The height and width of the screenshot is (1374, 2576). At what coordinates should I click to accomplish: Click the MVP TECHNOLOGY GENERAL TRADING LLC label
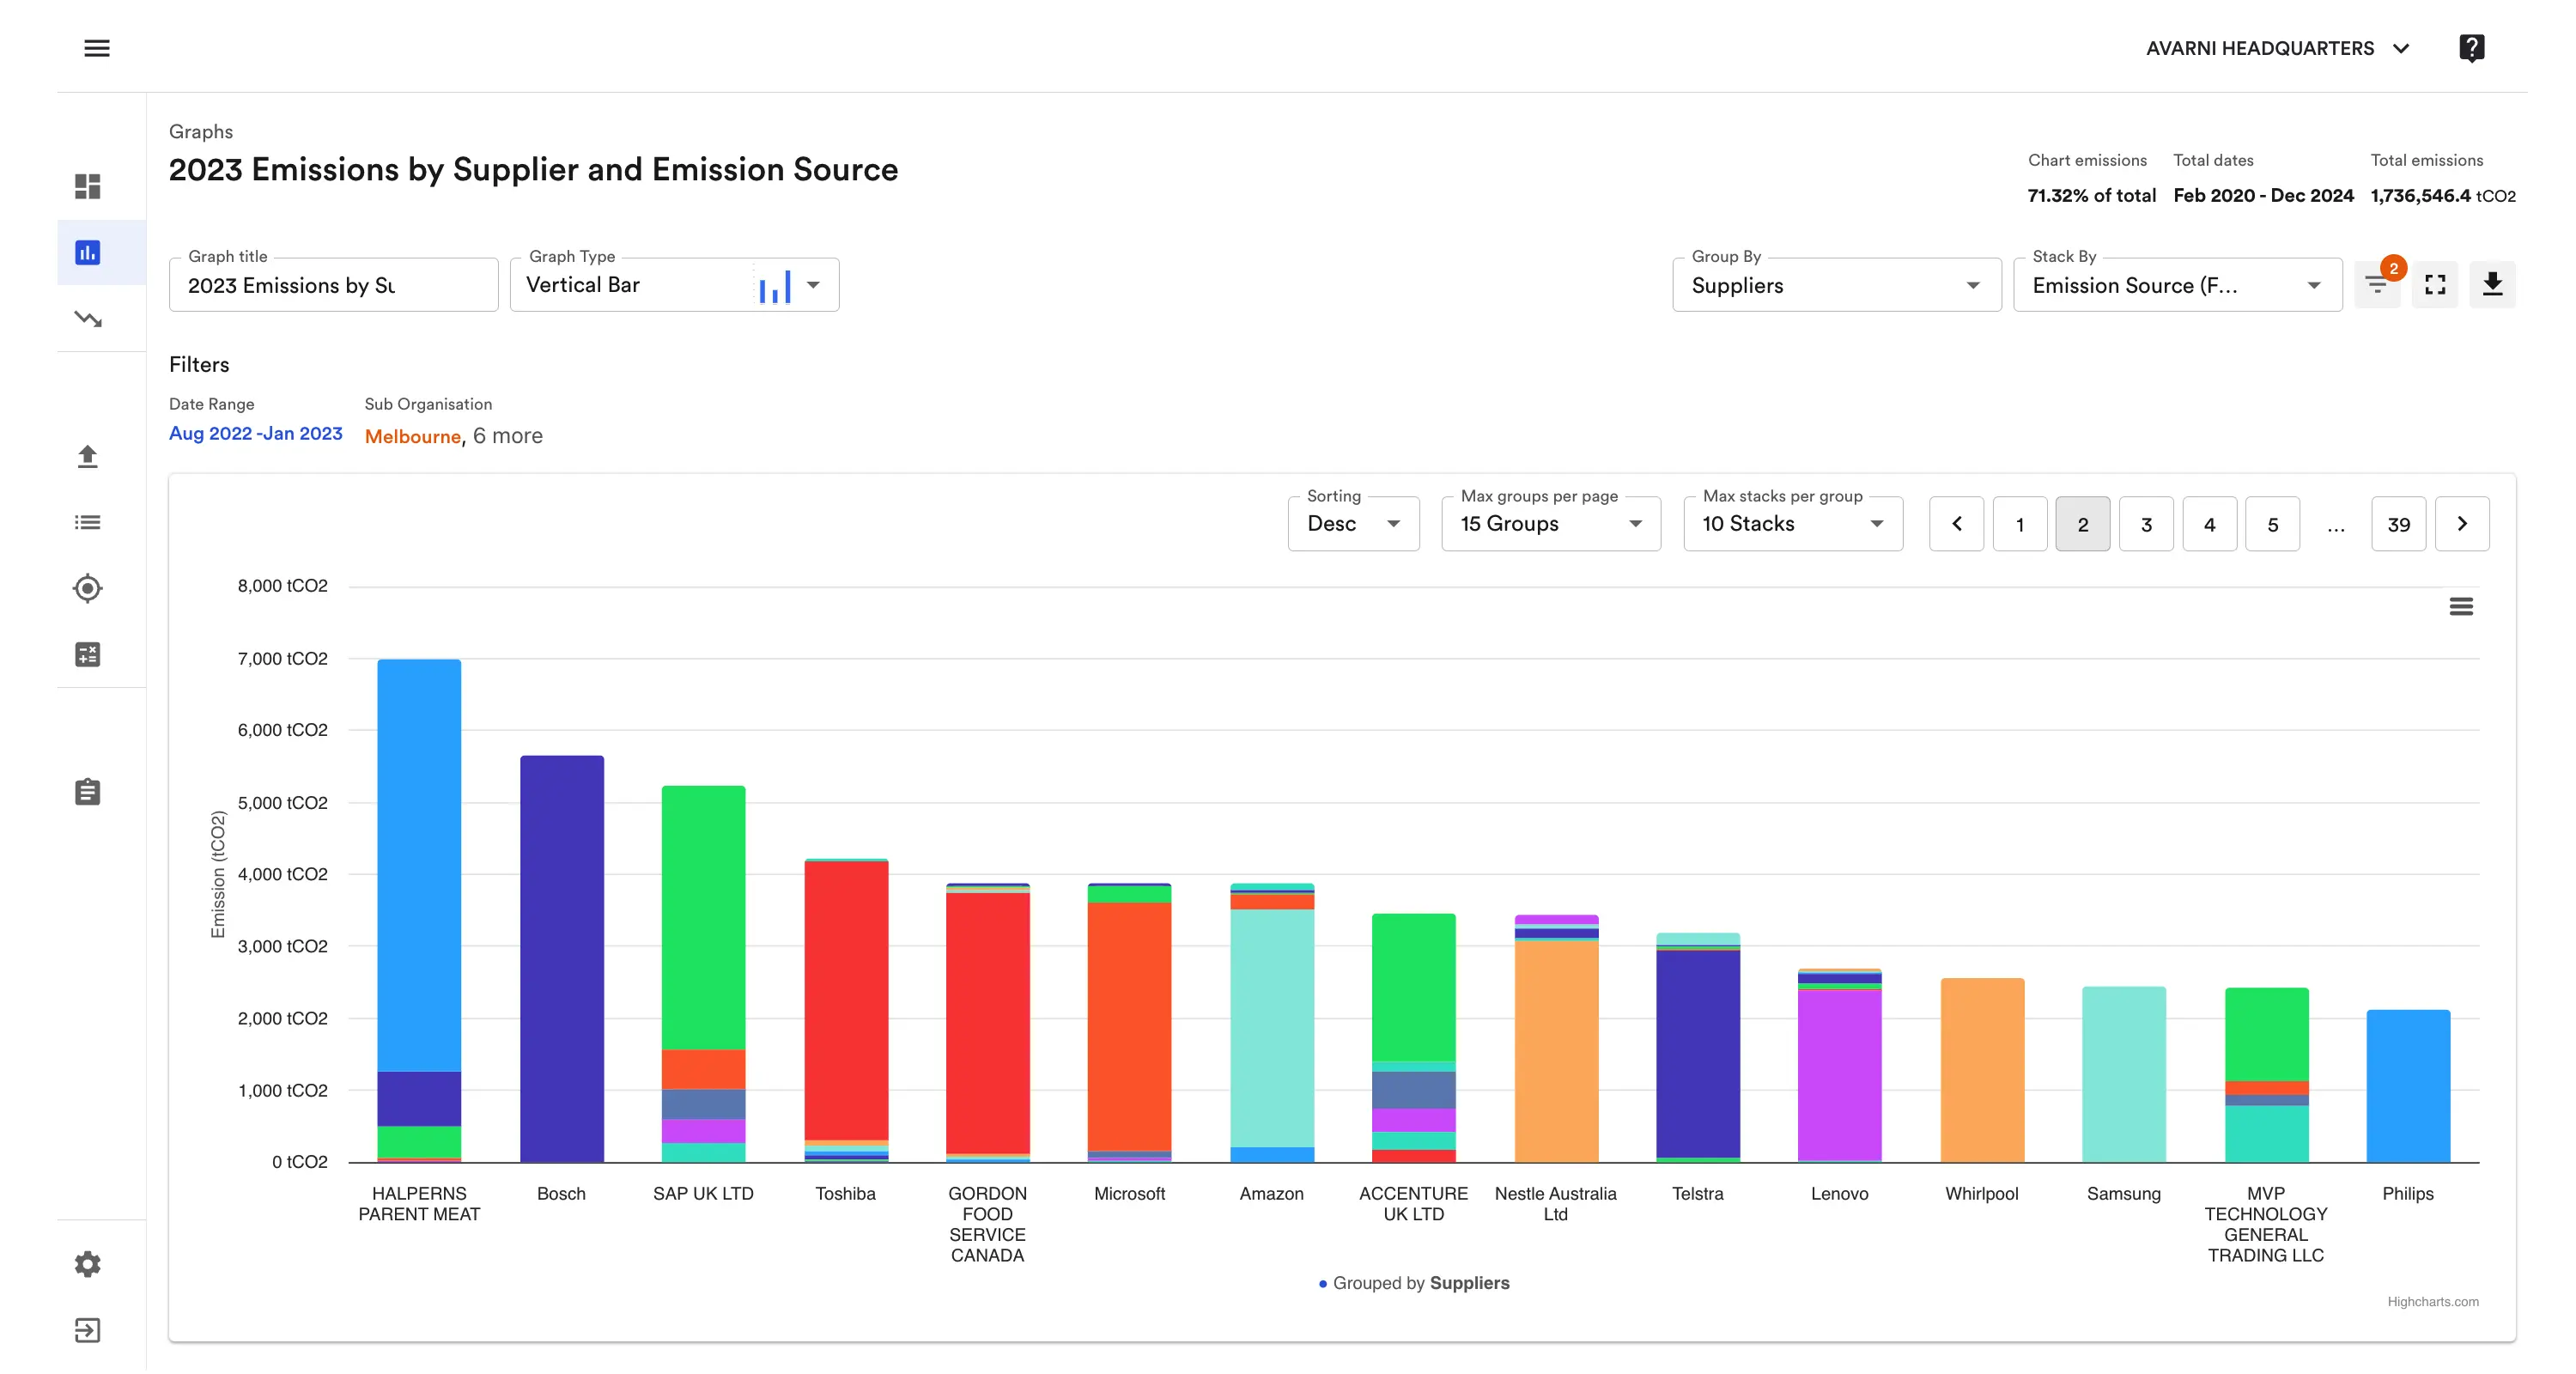2266,1225
